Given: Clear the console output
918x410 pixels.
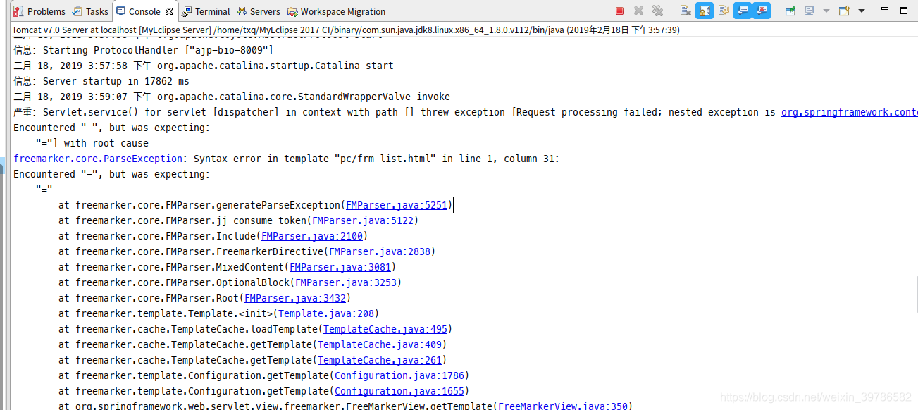Looking at the screenshot, I should click(686, 11).
